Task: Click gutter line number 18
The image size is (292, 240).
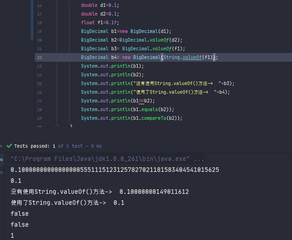Action: pos(39,23)
